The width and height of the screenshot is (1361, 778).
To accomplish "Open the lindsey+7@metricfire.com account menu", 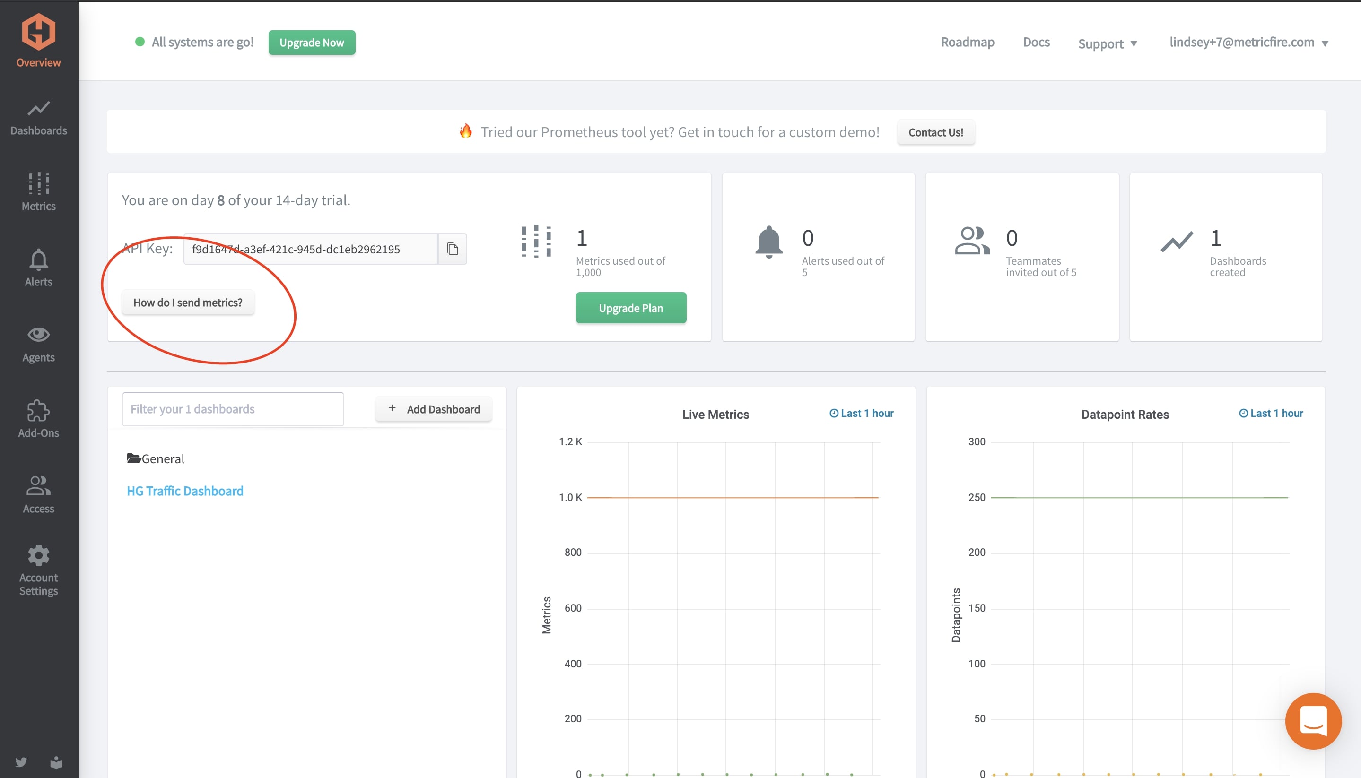I will 1249,42.
